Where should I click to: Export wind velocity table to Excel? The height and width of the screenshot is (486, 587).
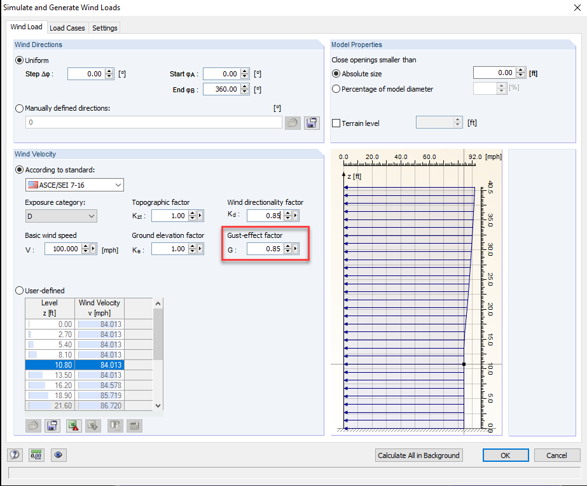pyautogui.click(x=74, y=426)
